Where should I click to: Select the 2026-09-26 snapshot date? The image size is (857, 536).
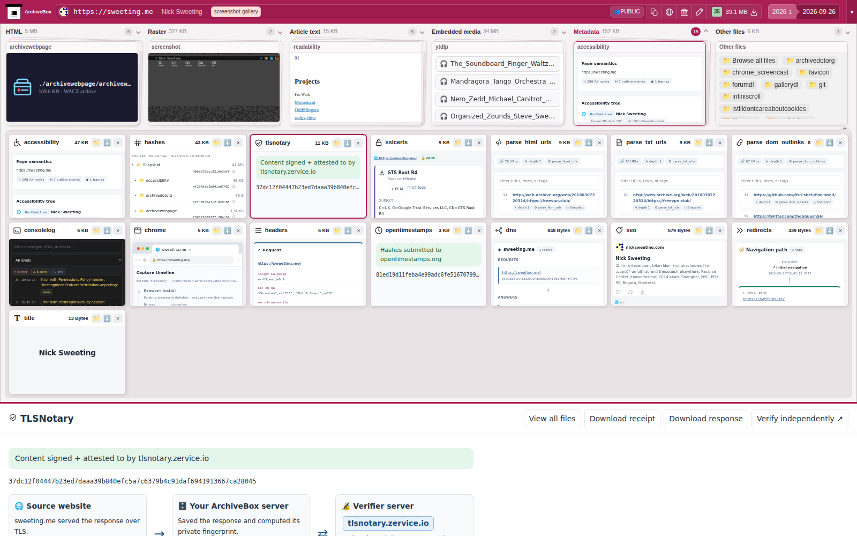(x=819, y=12)
